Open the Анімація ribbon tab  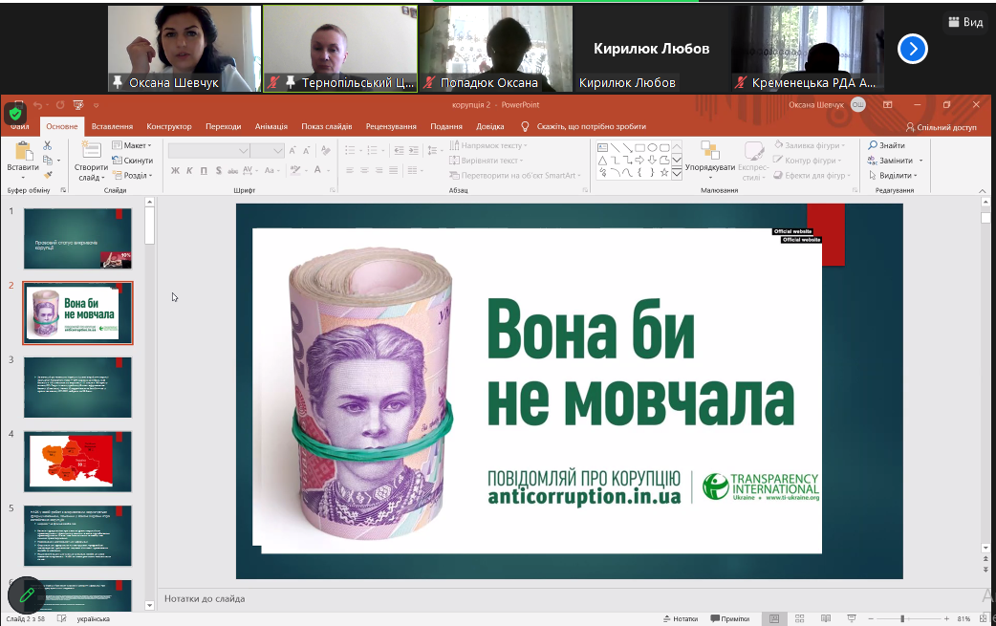coord(271,126)
